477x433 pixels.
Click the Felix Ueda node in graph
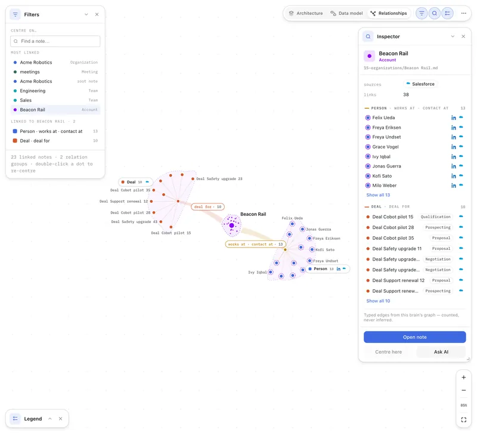(292, 224)
